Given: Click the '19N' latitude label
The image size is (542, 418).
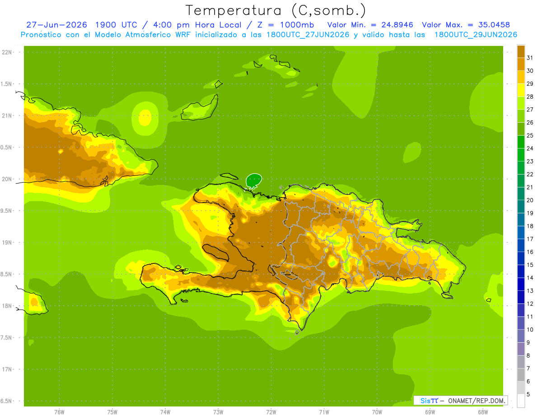Looking at the screenshot, I should click(7, 243).
